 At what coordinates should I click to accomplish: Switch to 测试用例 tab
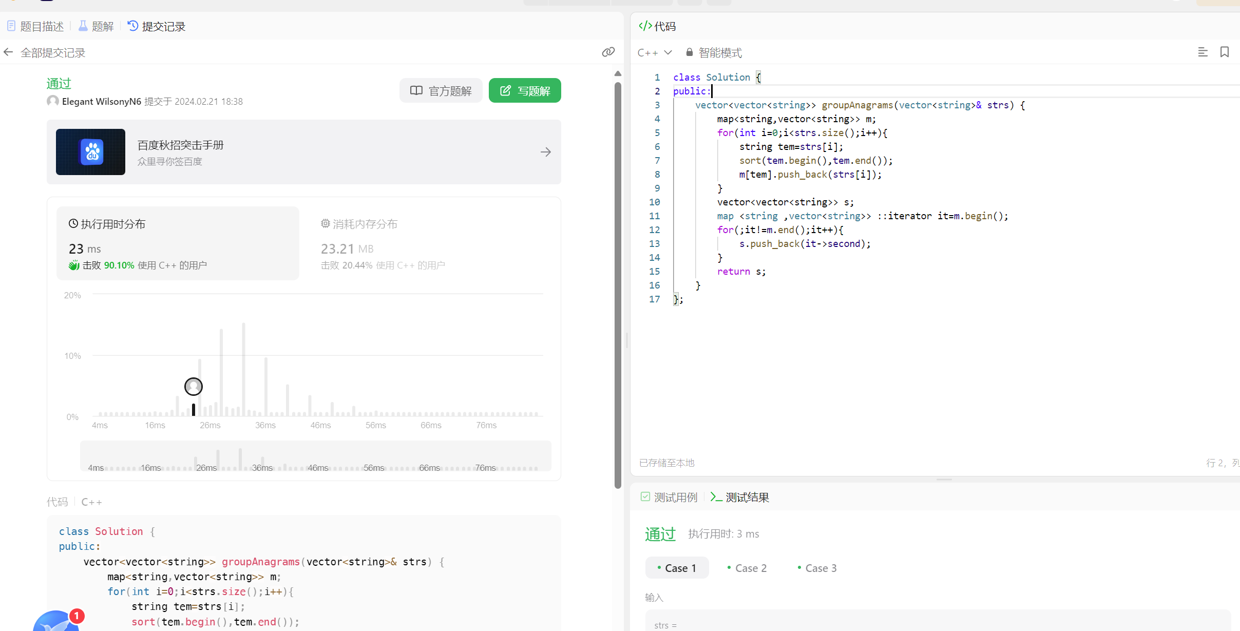[669, 497]
